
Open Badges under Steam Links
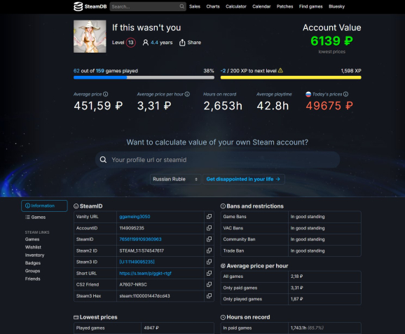click(x=33, y=263)
